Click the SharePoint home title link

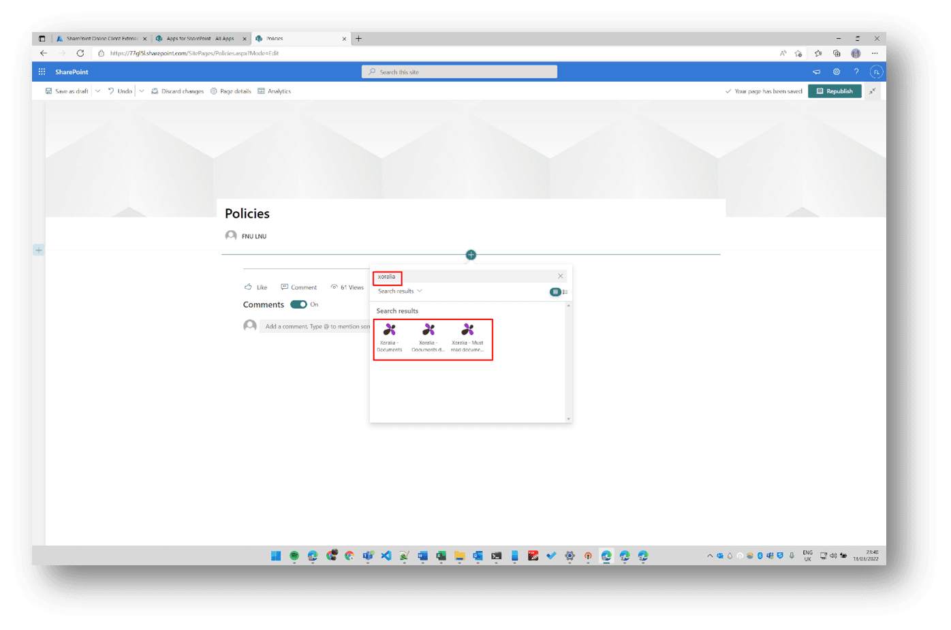(72, 72)
